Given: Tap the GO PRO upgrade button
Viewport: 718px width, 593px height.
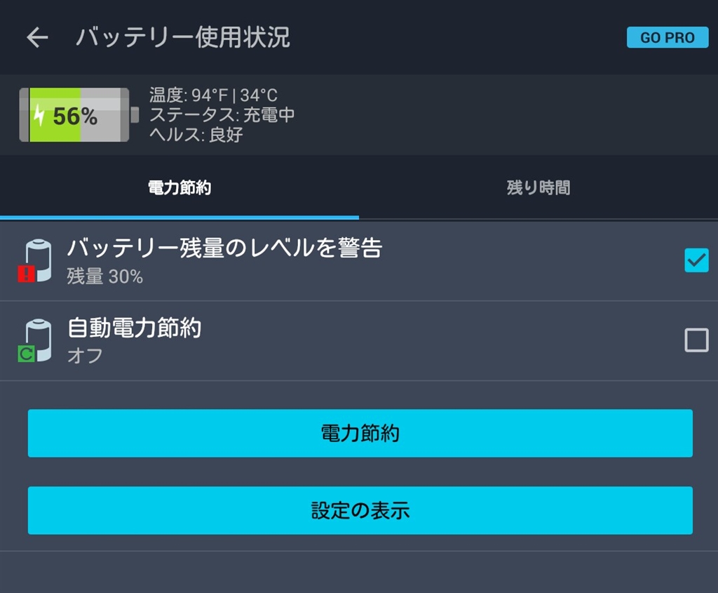Looking at the screenshot, I should [667, 38].
